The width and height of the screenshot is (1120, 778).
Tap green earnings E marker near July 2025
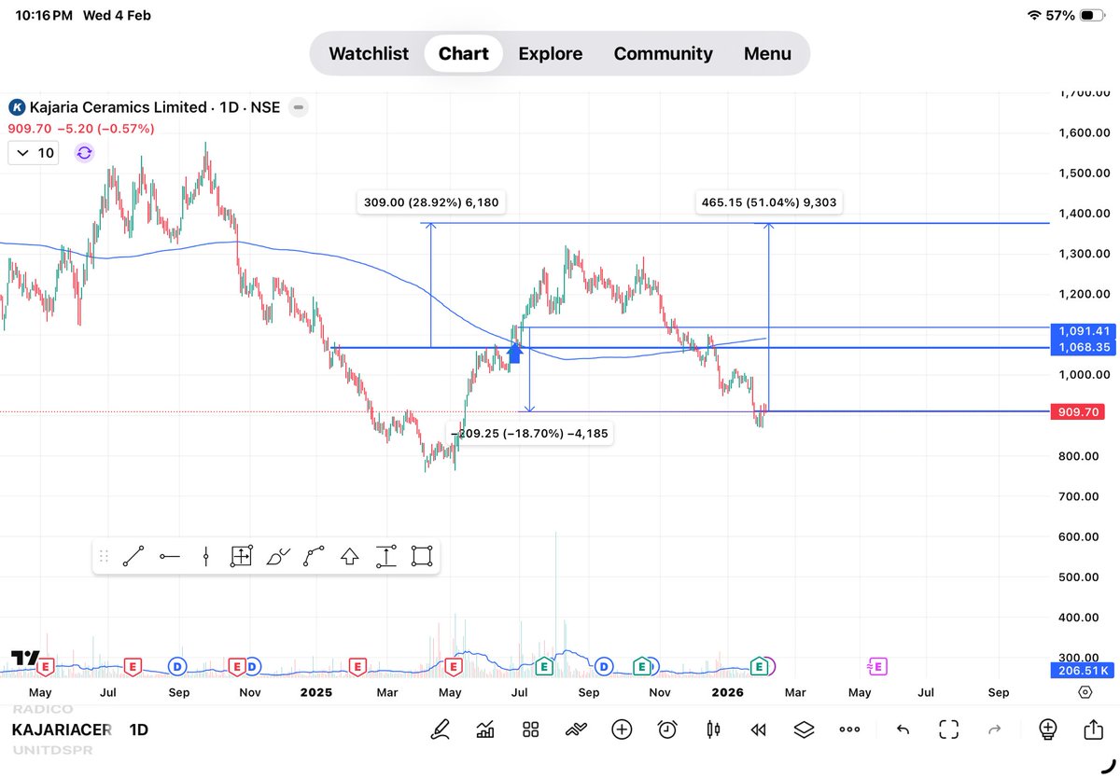pos(543,666)
